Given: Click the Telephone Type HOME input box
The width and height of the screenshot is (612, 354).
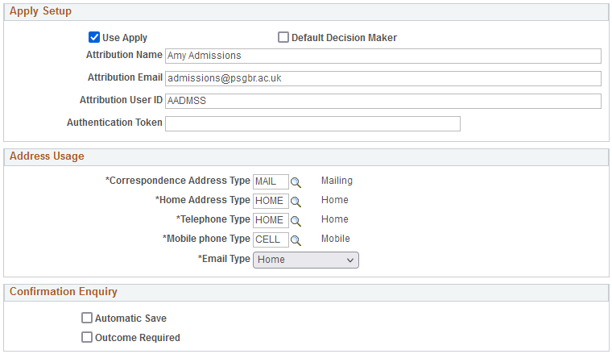Looking at the screenshot, I should click(271, 220).
